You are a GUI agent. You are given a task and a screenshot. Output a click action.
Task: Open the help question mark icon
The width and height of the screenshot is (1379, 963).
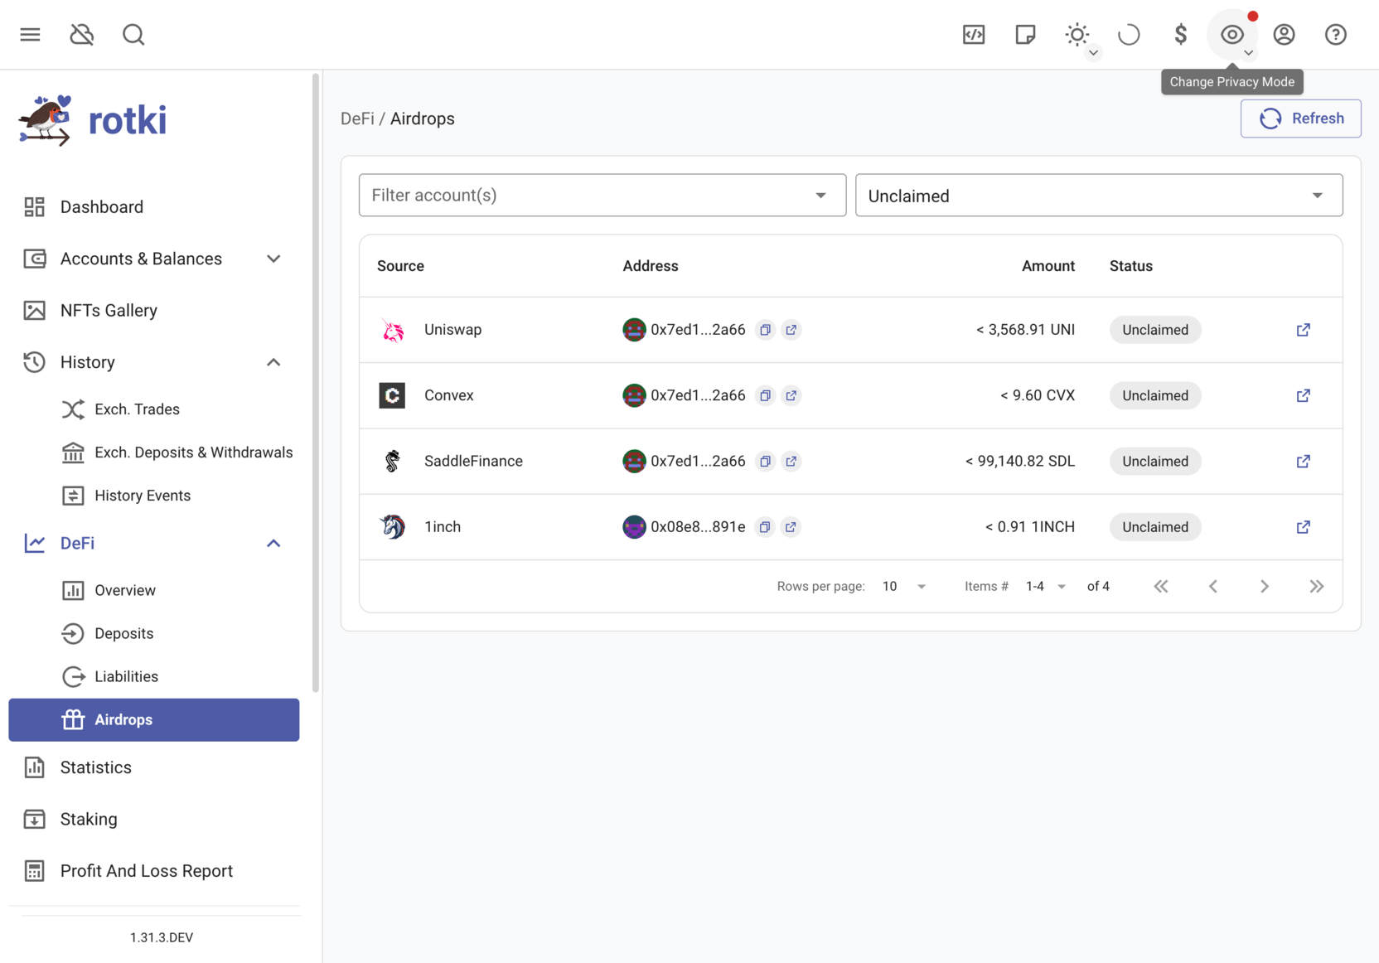[1335, 35]
